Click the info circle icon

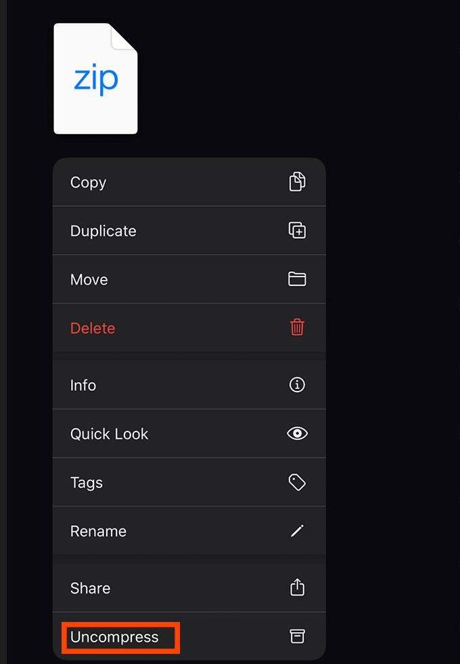tap(297, 385)
